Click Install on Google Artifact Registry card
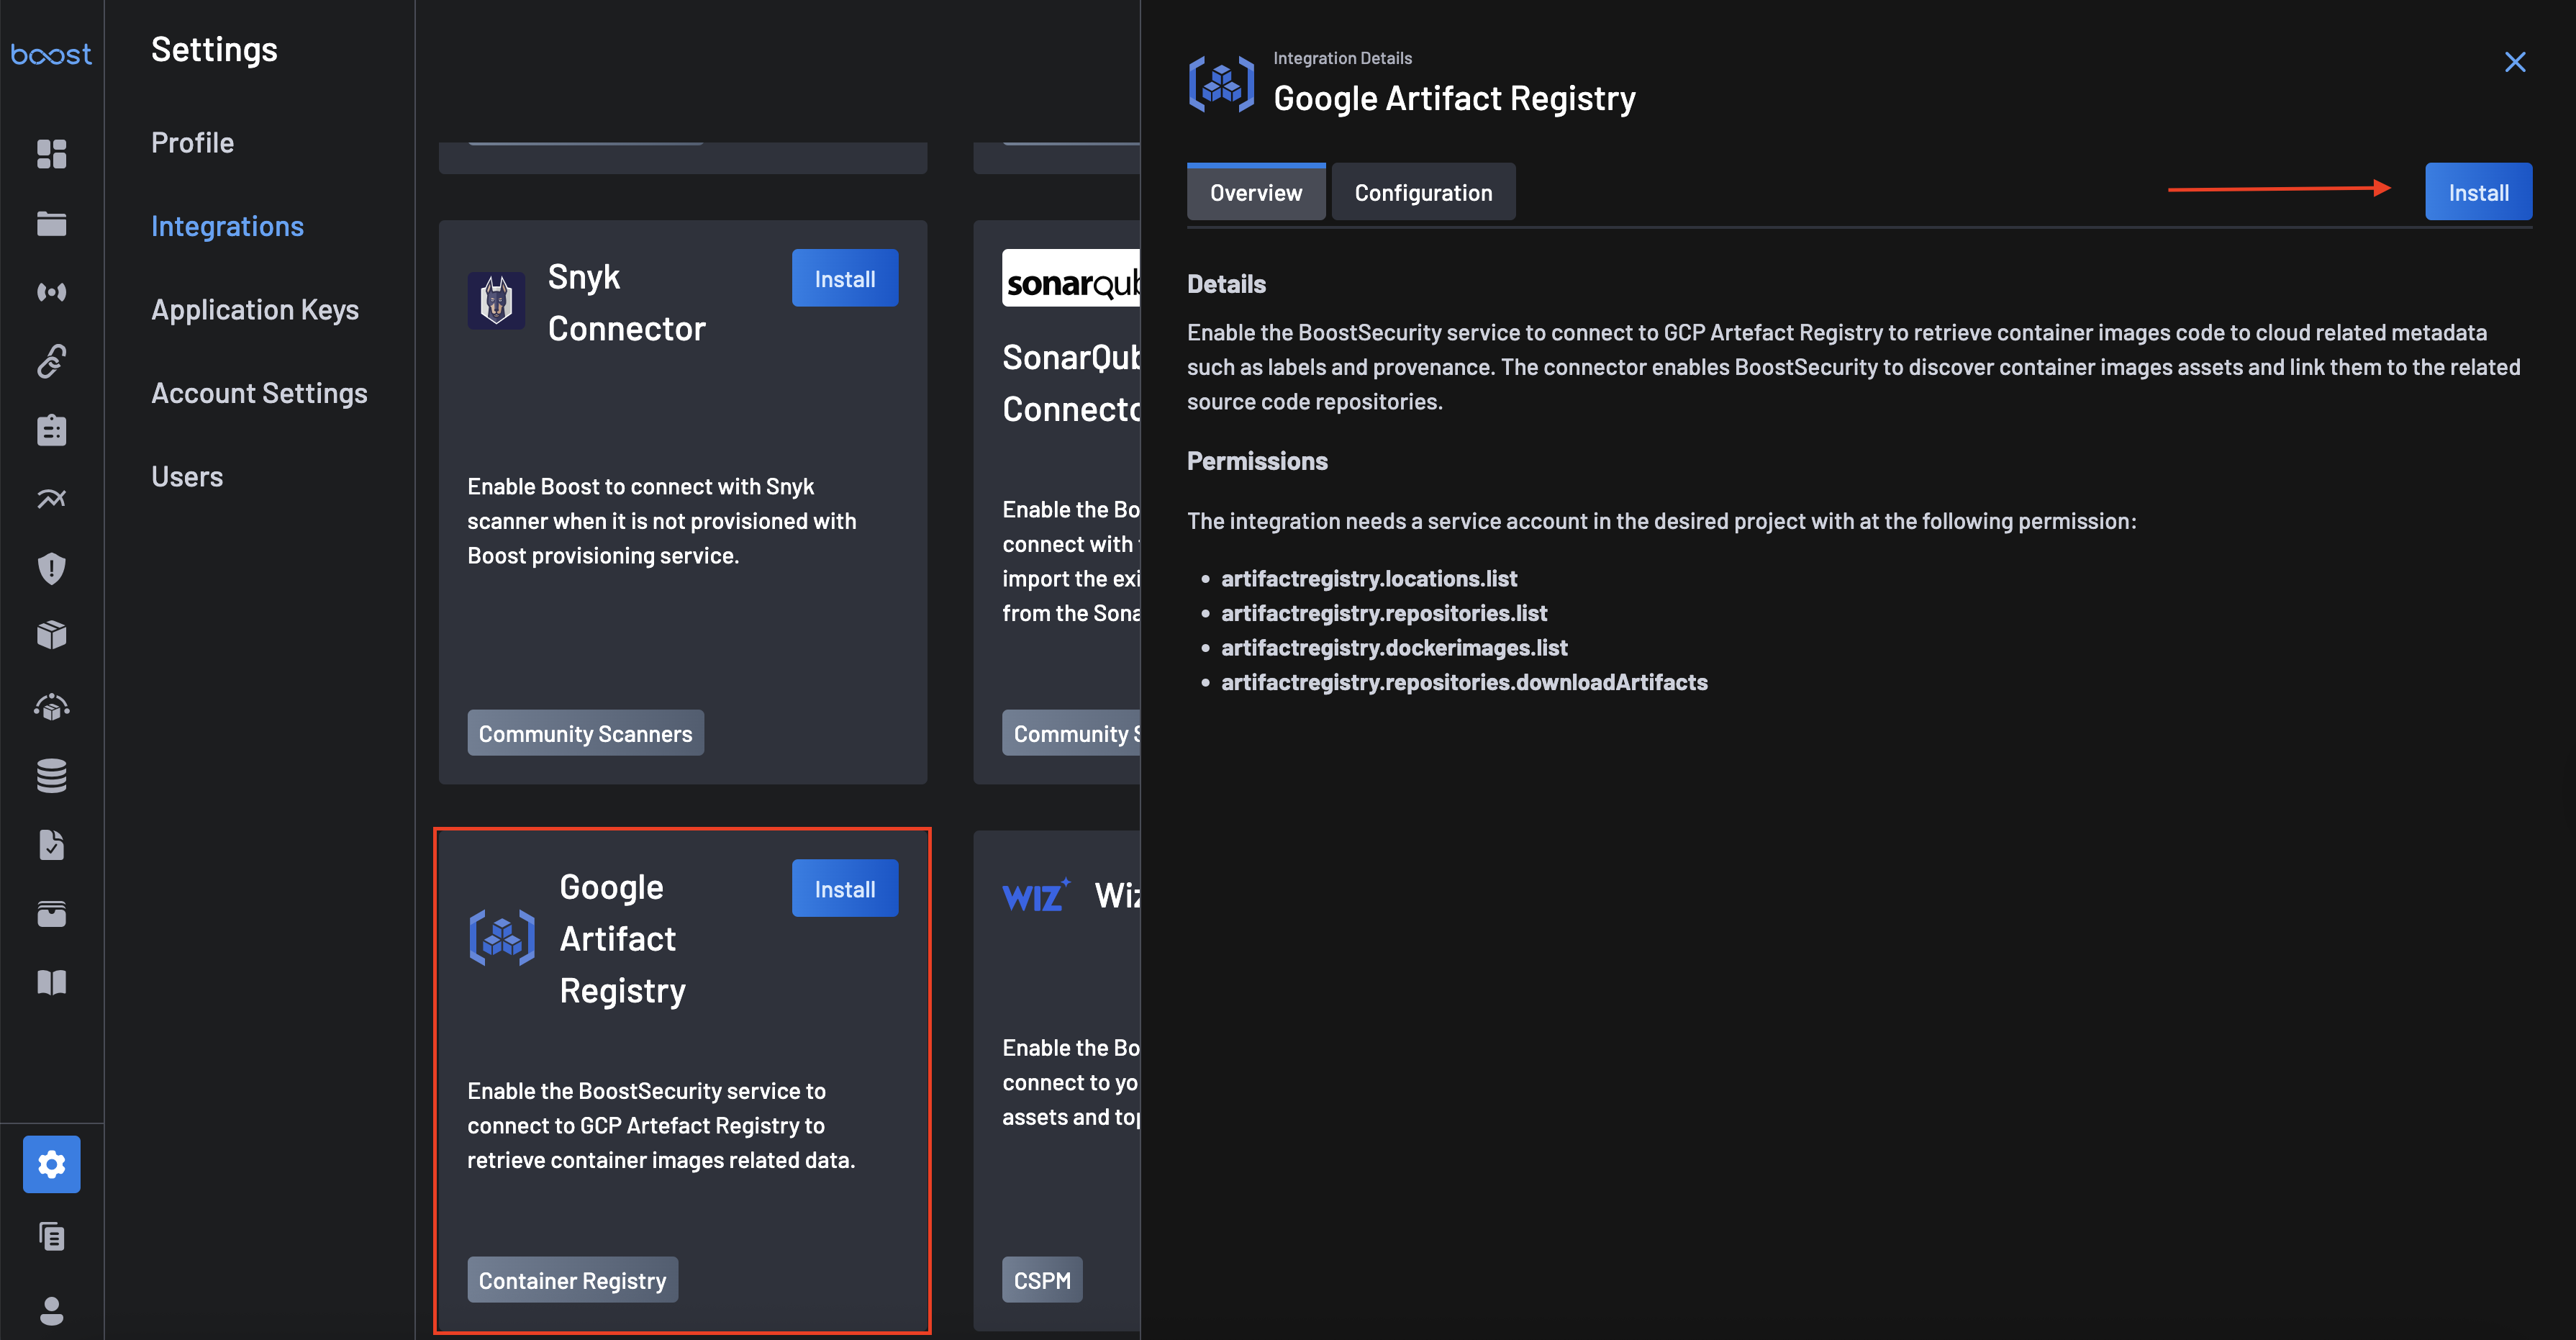Viewport: 2576px width, 1340px height. click(x=844, y=889)
